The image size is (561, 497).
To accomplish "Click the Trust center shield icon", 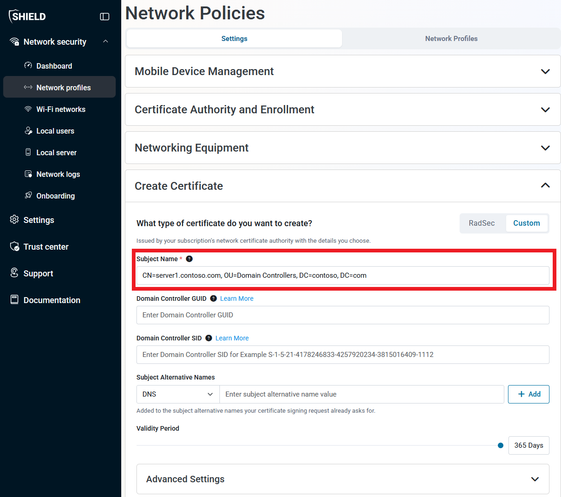I will point(15,246).
